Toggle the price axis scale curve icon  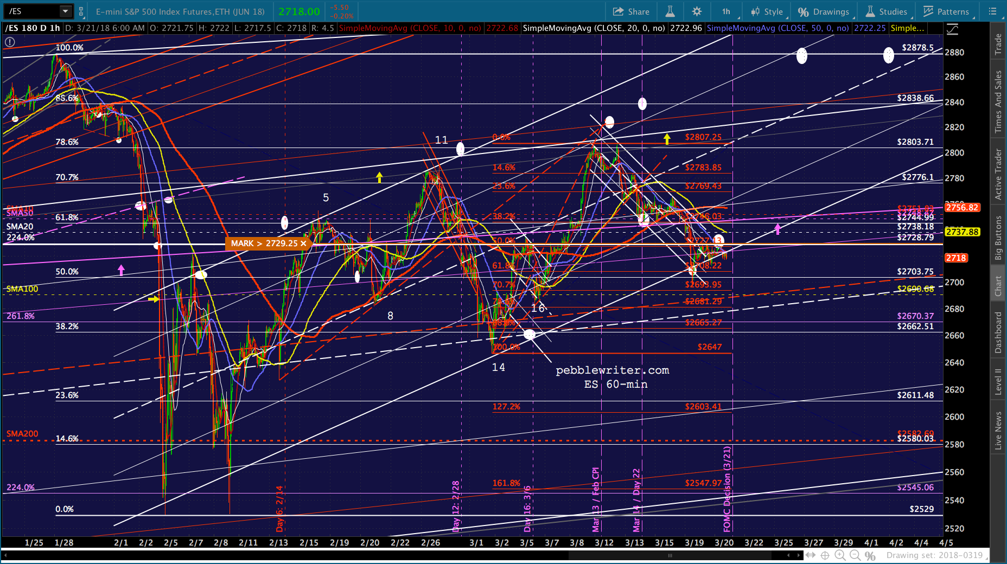pos(952,29)
